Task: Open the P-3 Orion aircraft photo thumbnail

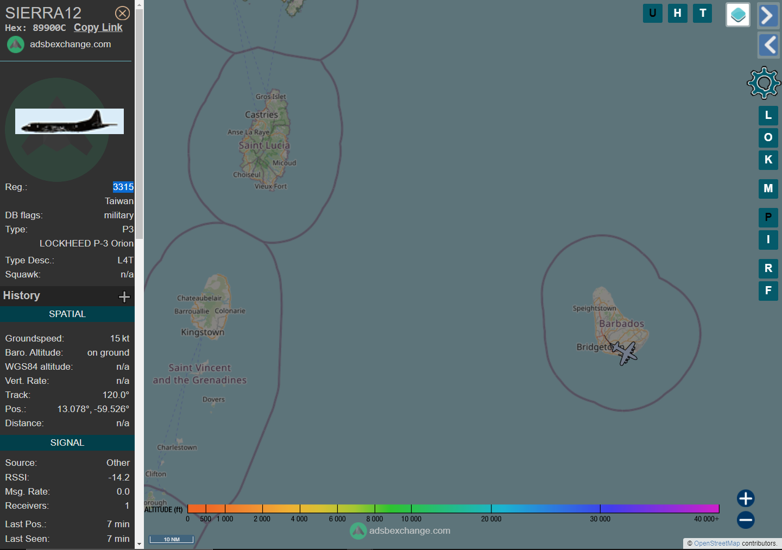Action: [x=70, y=121]
